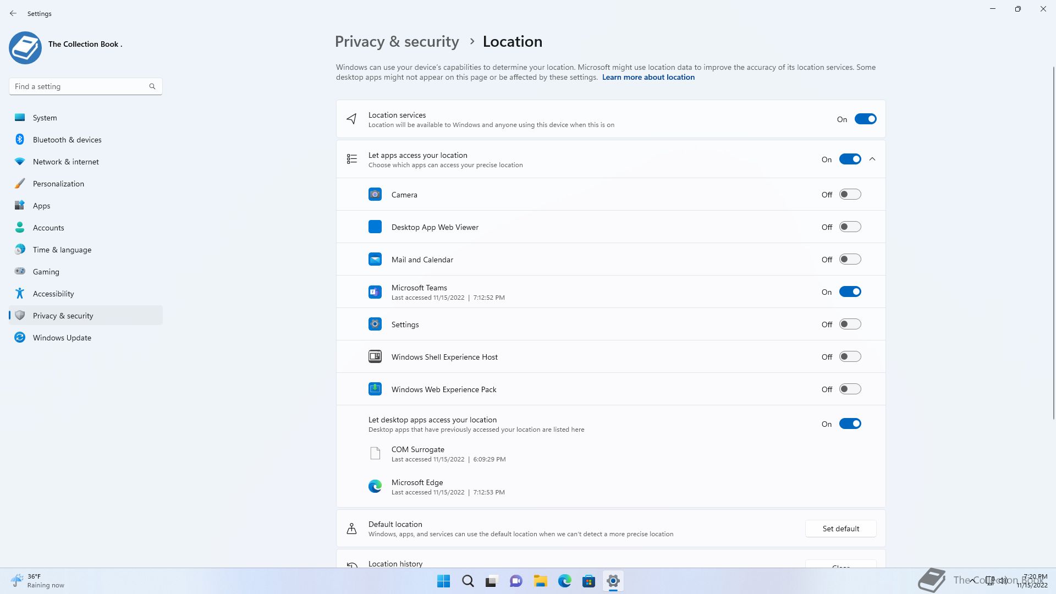Click Microsoft Edge last accessed 7:12:53 PM text
Image resolution: width=1056 pixels, height=594 pixels.
pos(448,492)
